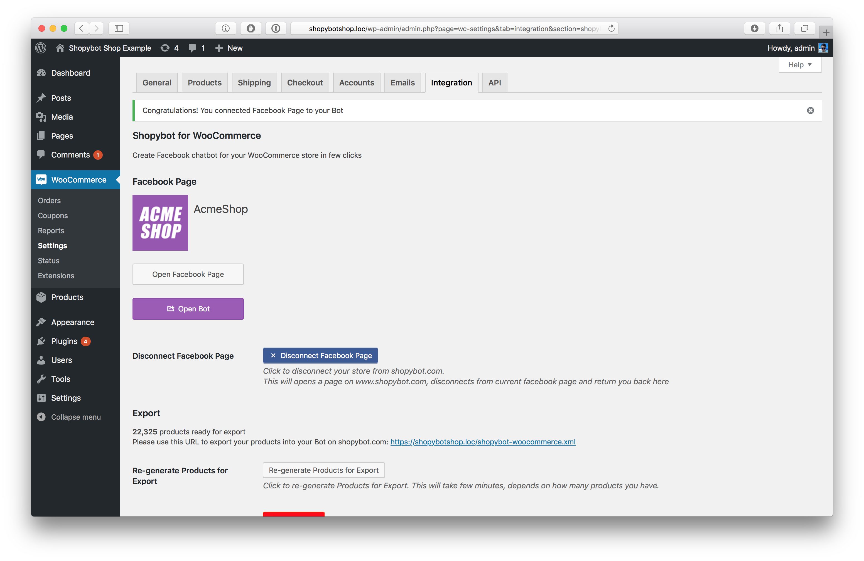Open the updates icon showing 4
This screenshot has height=561, width=864.
point(170,48)
